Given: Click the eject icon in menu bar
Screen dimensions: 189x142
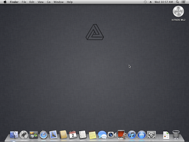Looking at the screenshot, I should click(151, 2).
